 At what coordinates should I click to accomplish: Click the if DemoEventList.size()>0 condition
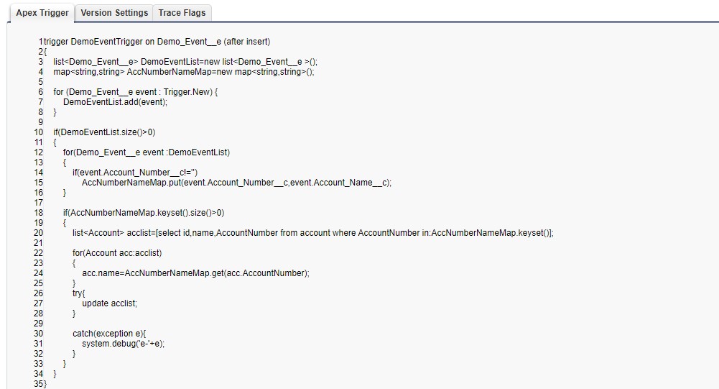coord(104,132)
